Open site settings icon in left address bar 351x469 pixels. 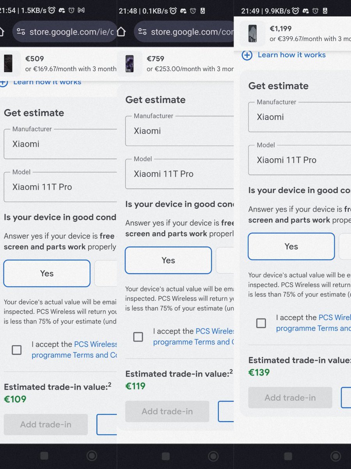(x=21, y=32)
